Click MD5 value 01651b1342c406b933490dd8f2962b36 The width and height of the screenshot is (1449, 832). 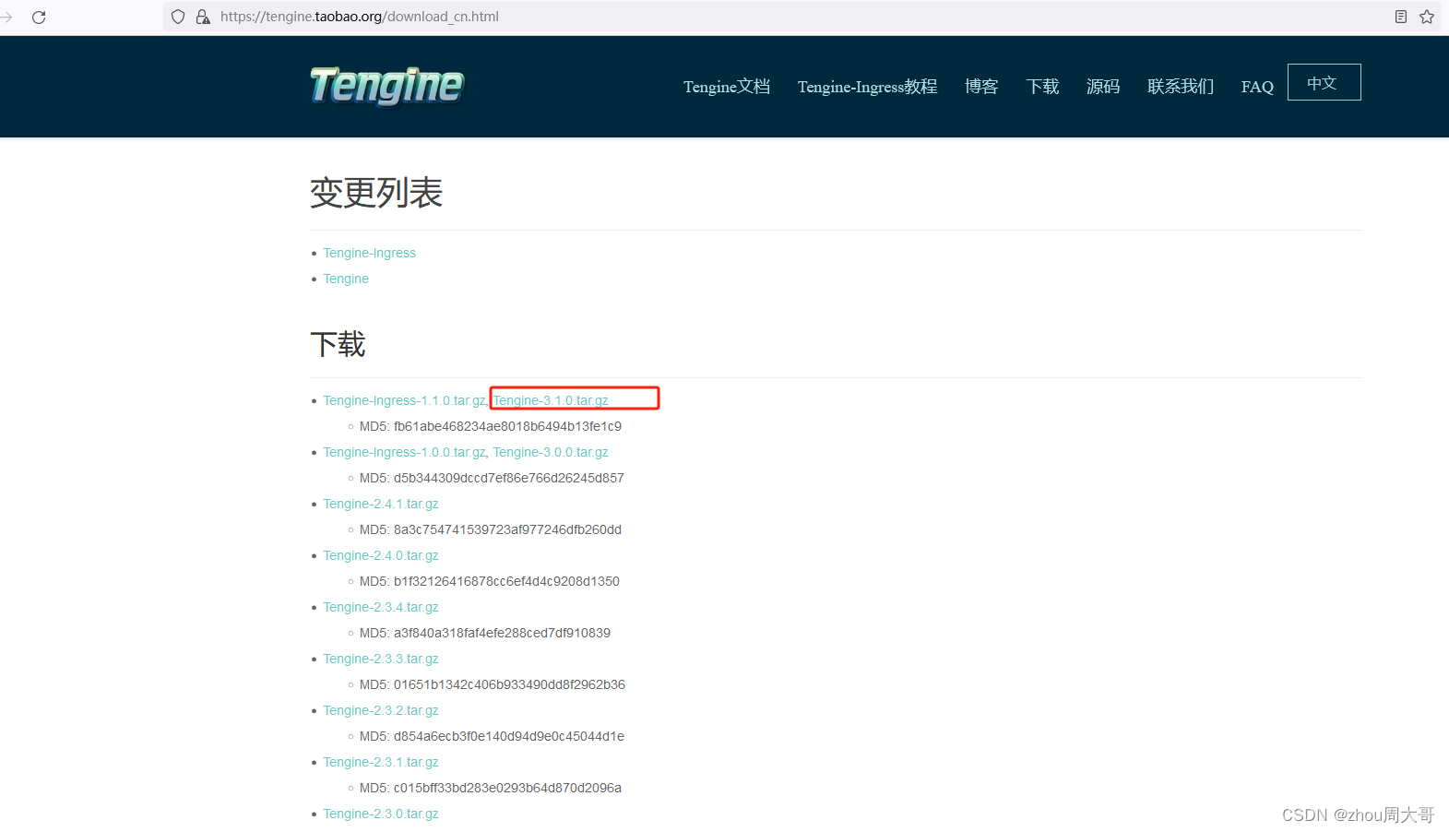(x=509, y=684)
